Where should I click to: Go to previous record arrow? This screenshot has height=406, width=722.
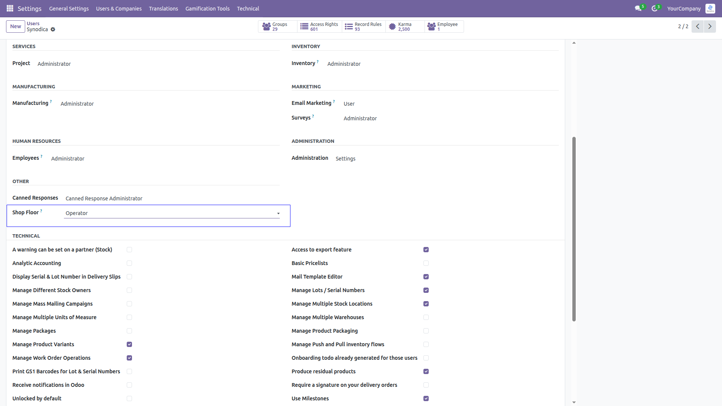697,26
